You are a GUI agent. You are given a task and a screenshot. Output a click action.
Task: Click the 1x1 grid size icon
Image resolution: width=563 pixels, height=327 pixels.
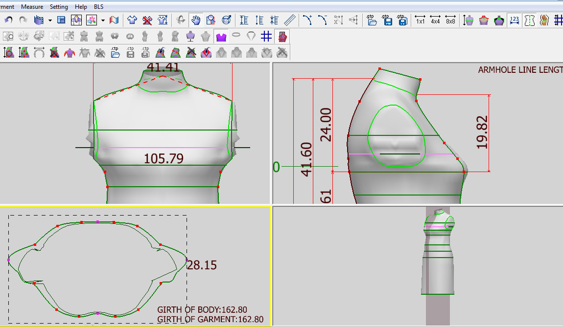pos(420,20)
